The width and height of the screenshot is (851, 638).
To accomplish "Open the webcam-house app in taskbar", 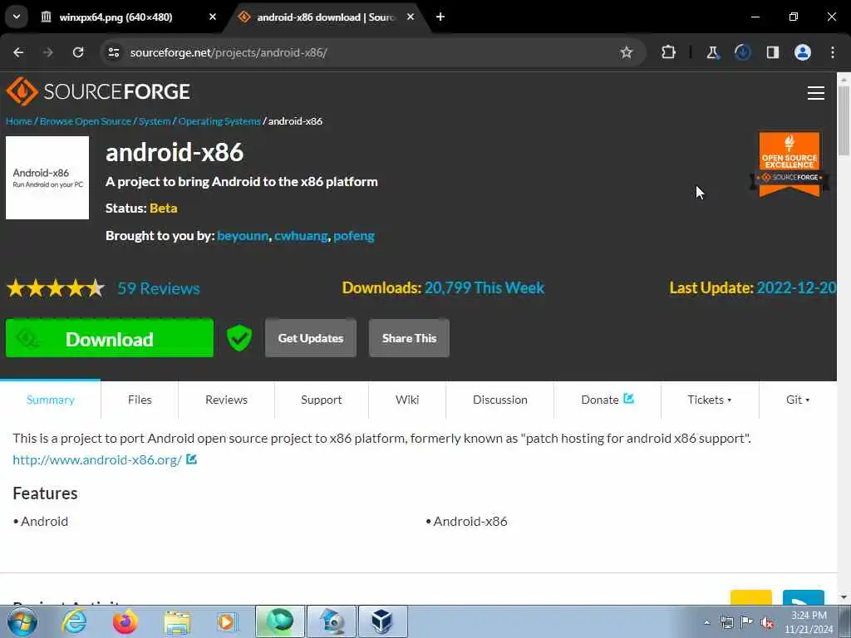I will click(332, 621).
